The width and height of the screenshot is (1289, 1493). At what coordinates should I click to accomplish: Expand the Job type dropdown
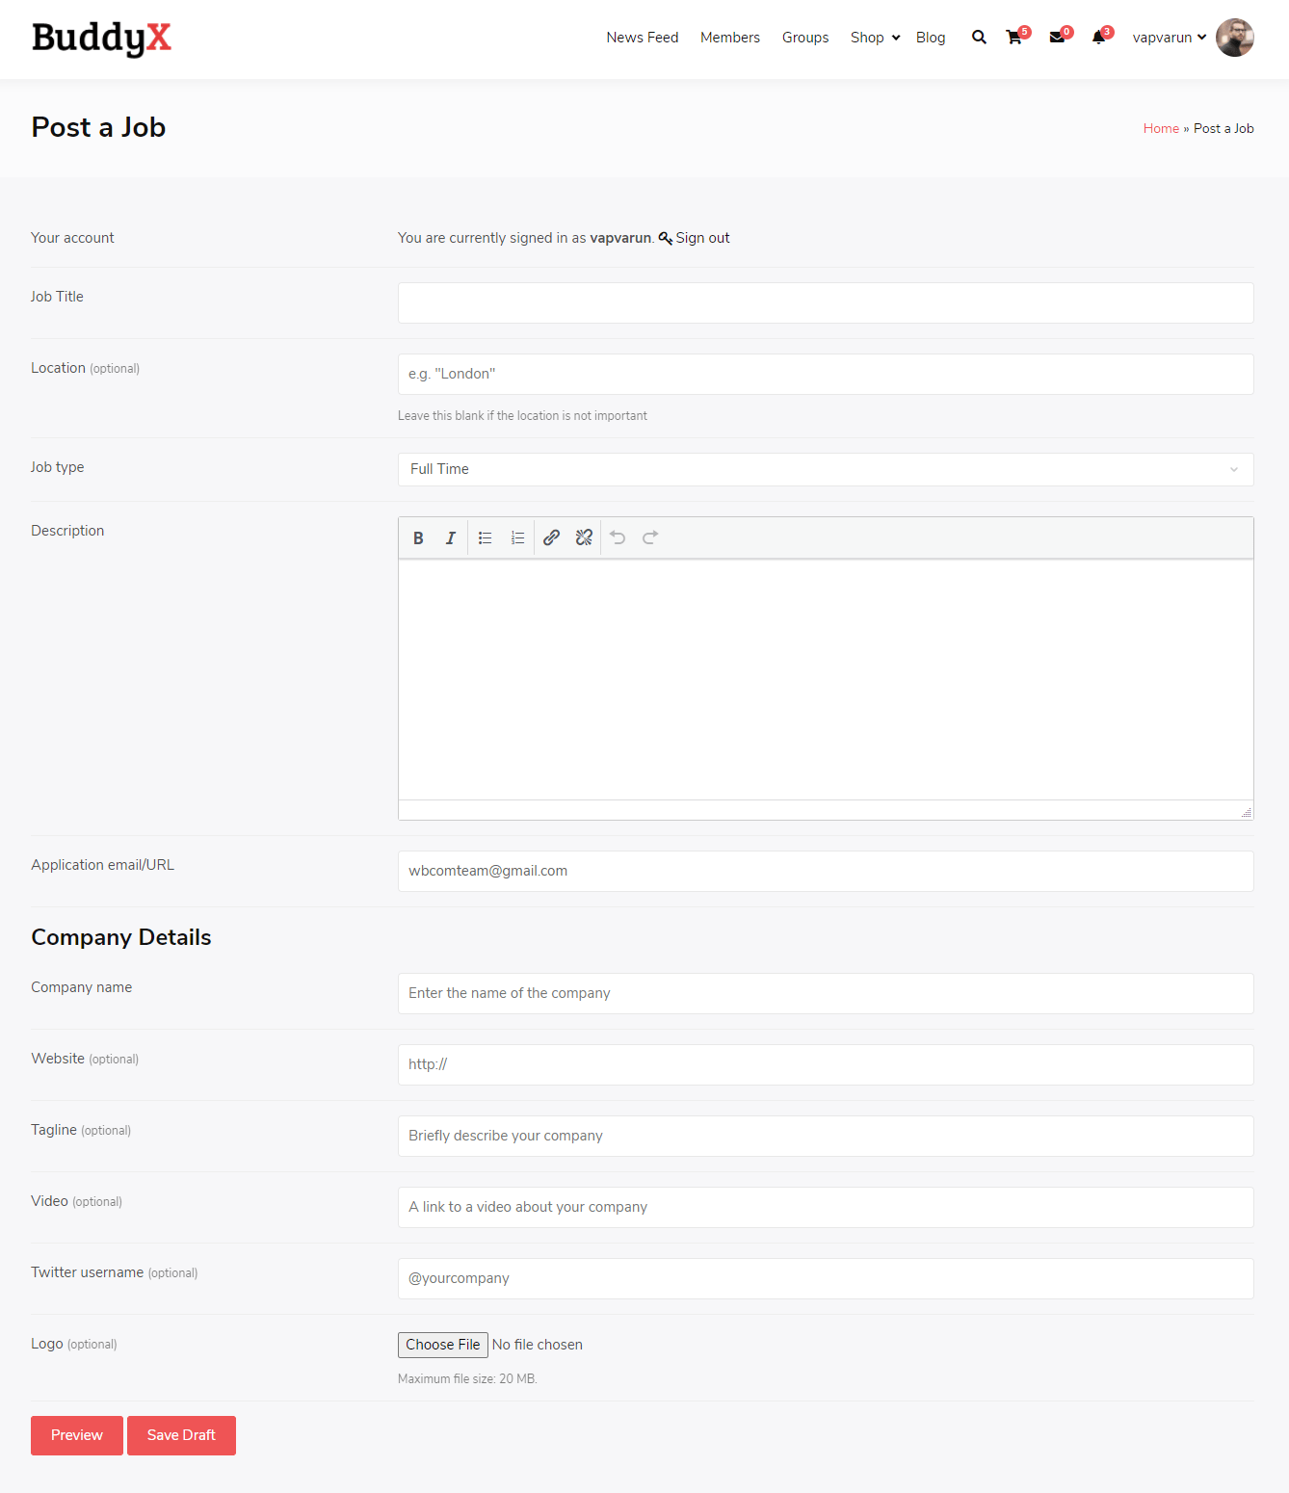825,469
